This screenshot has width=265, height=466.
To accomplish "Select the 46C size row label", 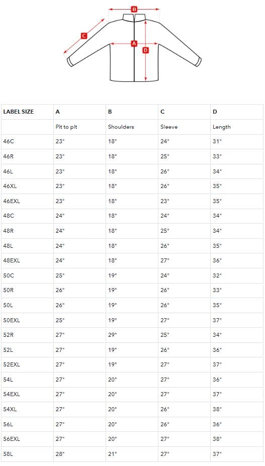I will [9, 141].
